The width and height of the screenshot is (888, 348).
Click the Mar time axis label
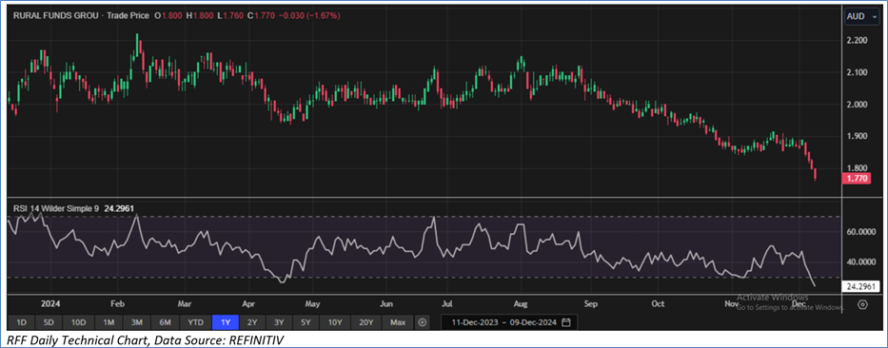coord(186,303)
